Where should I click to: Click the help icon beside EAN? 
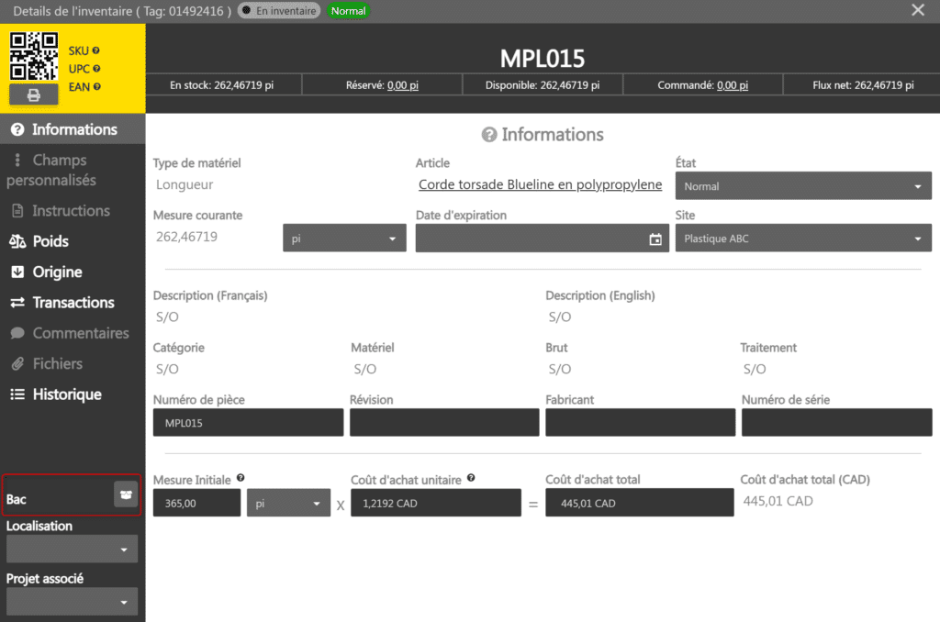click(96, 87)
